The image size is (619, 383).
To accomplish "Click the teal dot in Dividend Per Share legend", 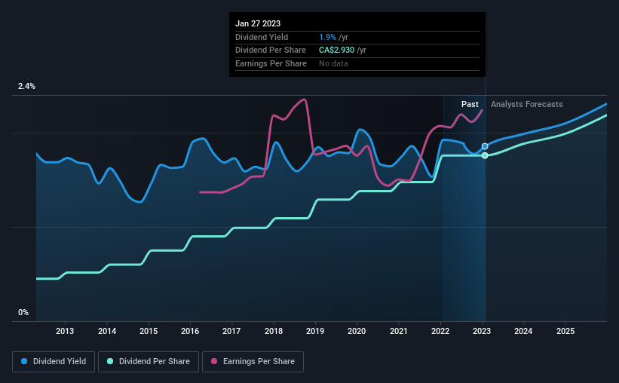I will click(x=110, y=361).
